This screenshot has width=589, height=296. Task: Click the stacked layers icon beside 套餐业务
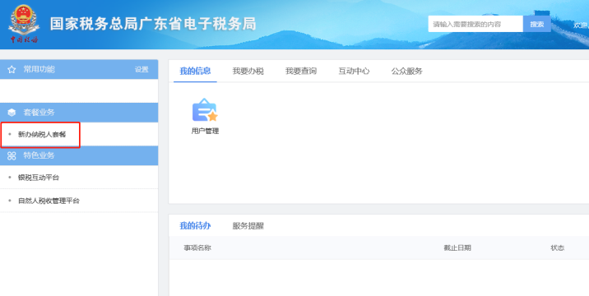coord(12,113)
